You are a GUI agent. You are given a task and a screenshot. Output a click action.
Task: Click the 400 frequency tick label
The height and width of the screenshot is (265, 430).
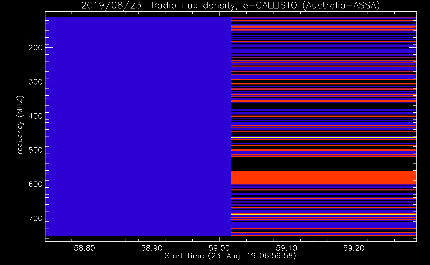click(x=36, y=116)
